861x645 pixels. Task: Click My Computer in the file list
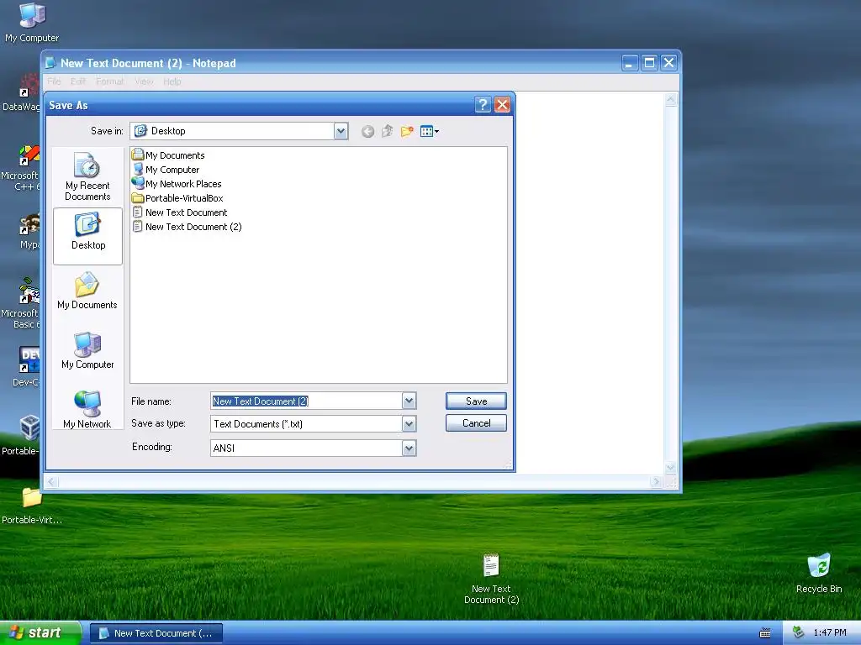pyautogui.click(x=166, y=170)
